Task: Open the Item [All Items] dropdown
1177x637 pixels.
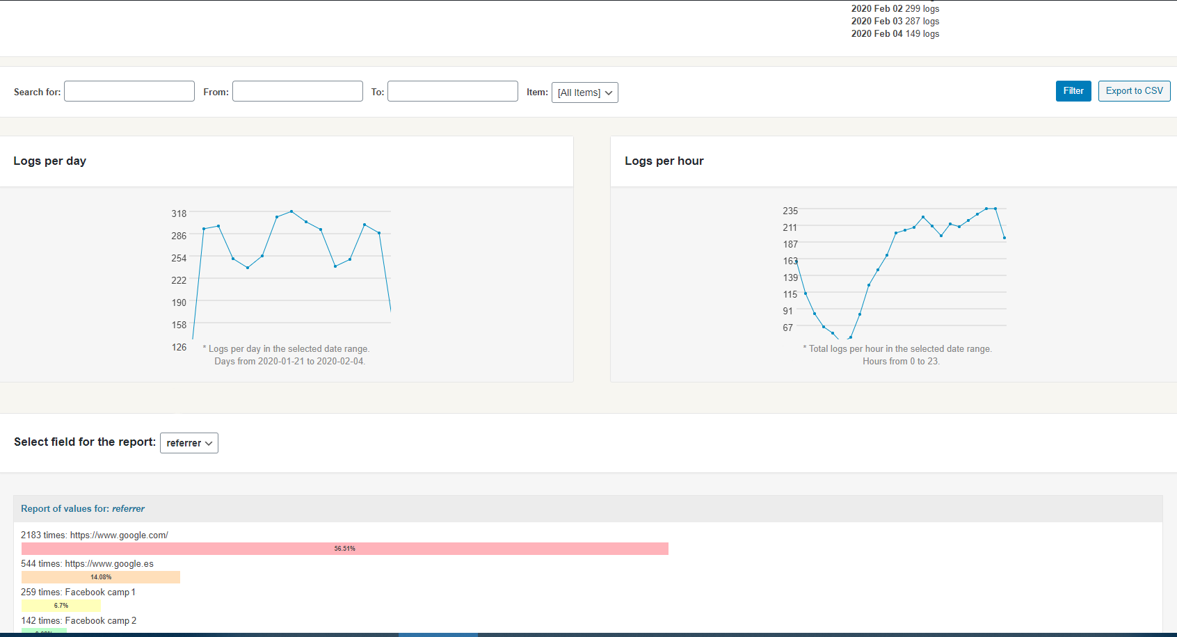Action: [x=585, y=92]
